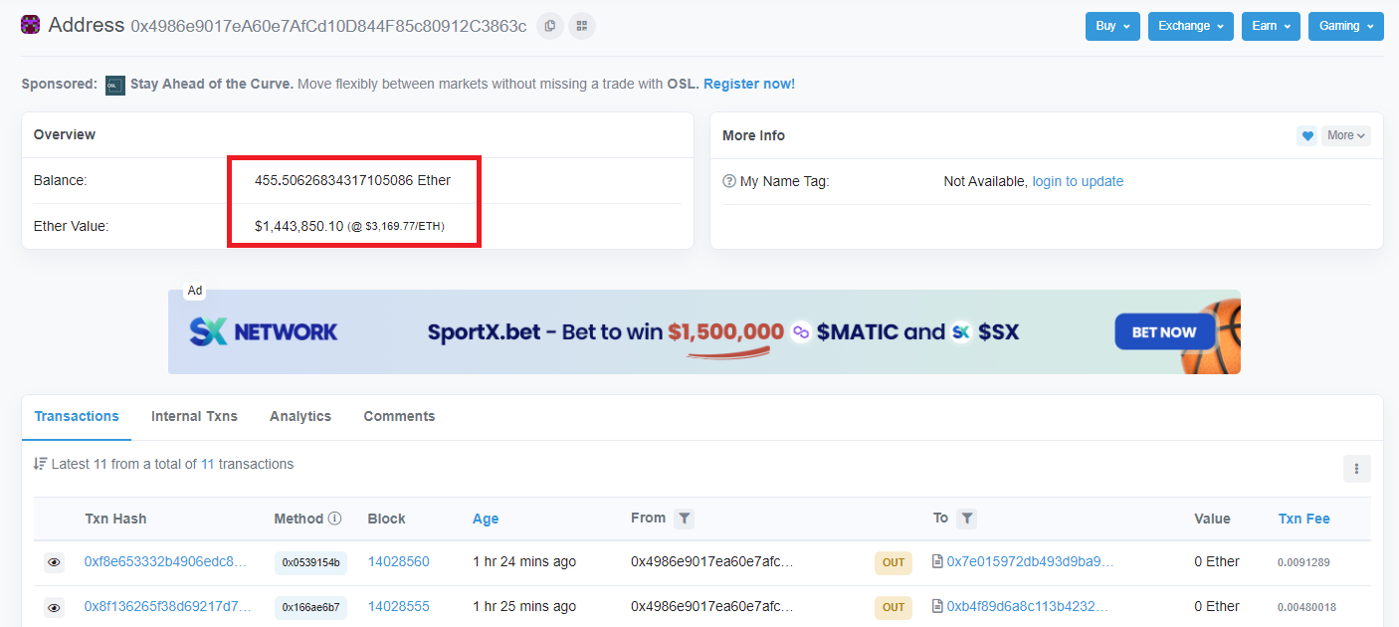The height and width of the screenshot is (627, 1399).
Task: Click contract icon beside 0xb4f89d6a8c113b4232
Action: [937, 606]
